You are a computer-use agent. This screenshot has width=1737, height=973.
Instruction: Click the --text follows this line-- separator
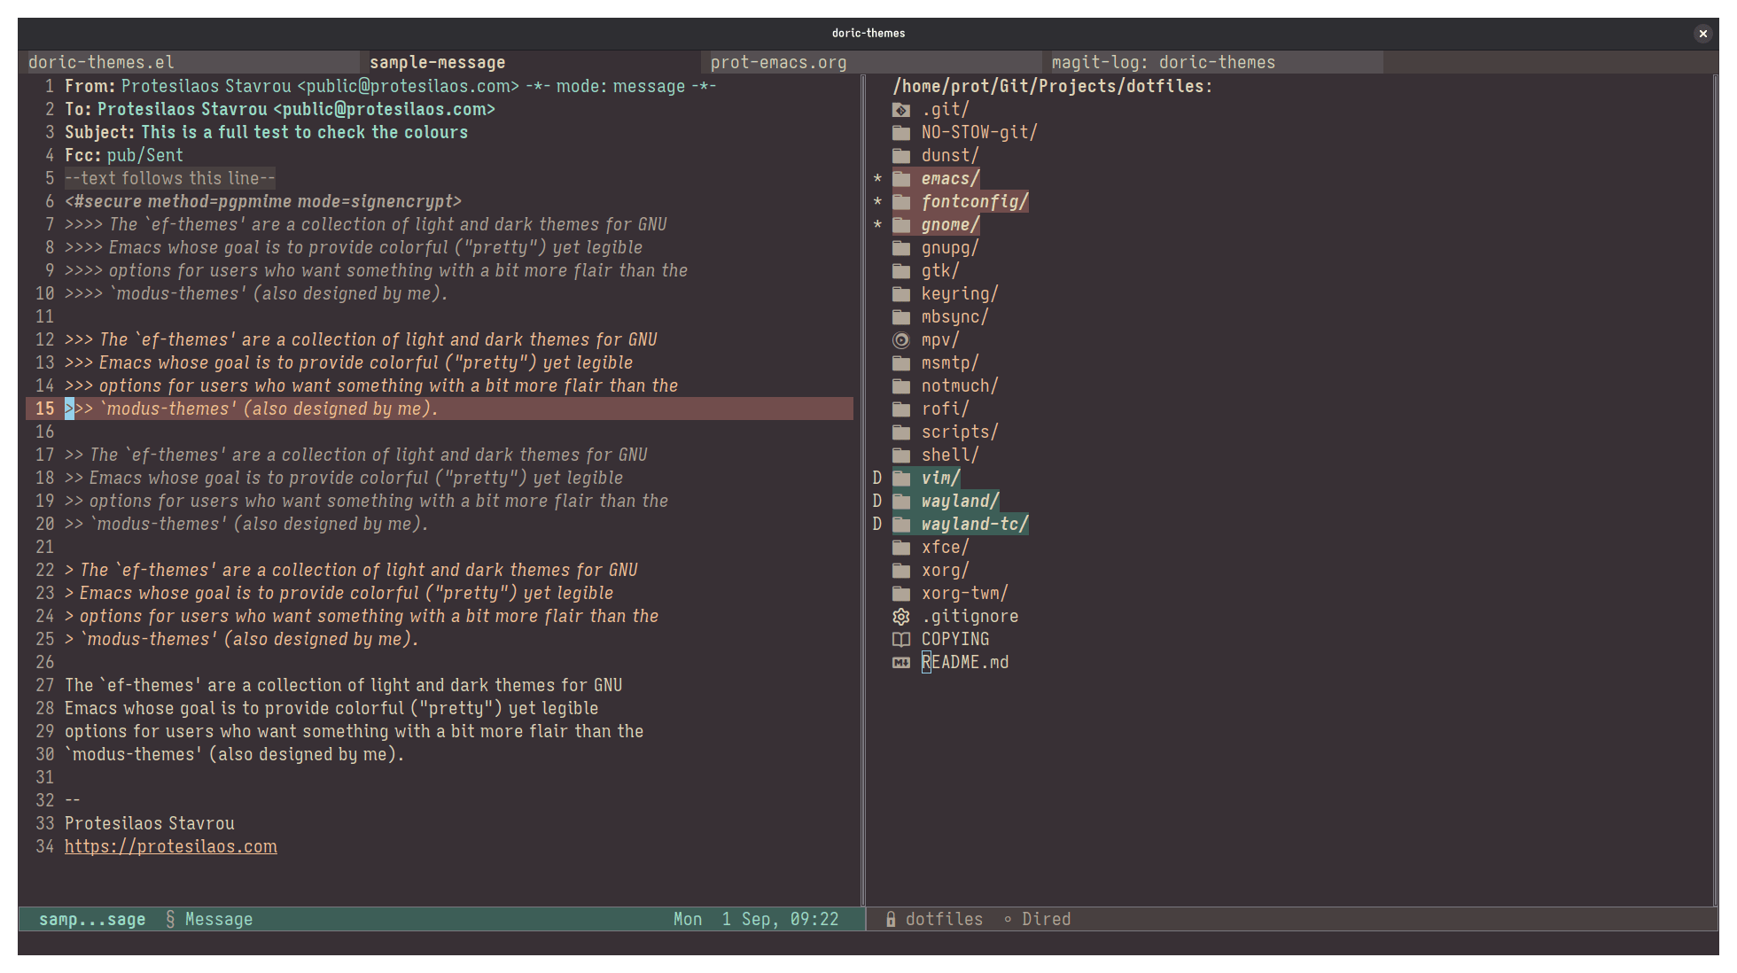point(170,179)
